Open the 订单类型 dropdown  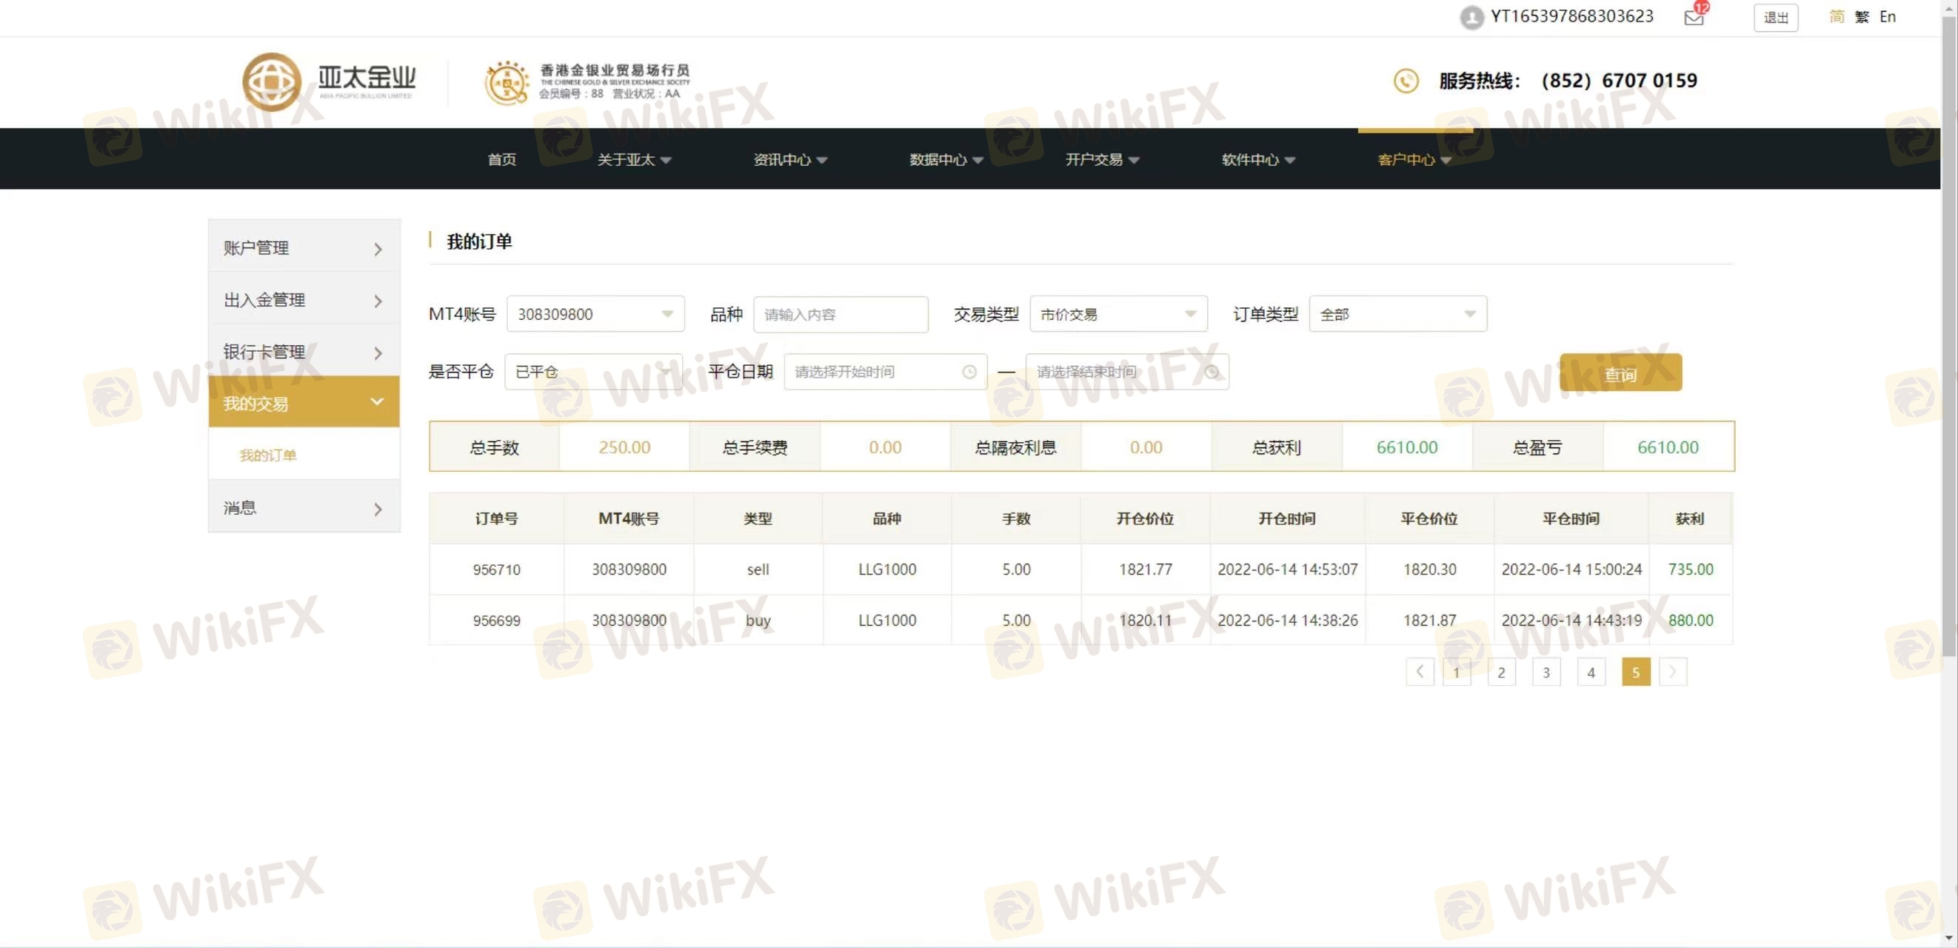pos(1397,314)
